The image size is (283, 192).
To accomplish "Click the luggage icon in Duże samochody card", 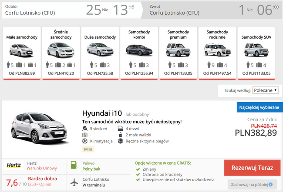I will pyautogui.click(x=103, y=64).
